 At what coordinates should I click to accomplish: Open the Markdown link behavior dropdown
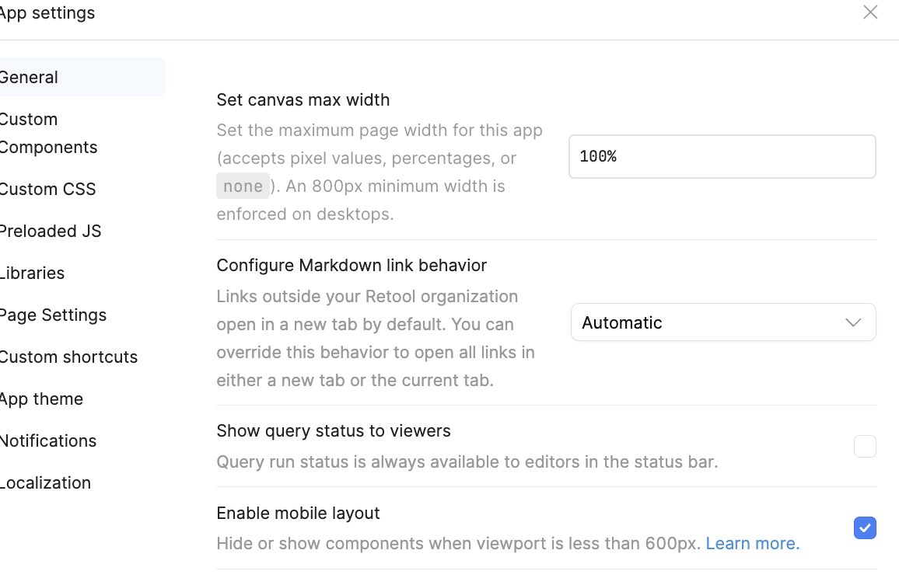coord(723,322)
